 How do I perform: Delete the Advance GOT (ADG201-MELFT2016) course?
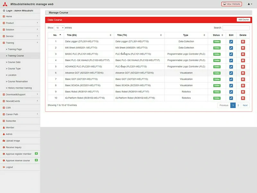[x=243, y=73]
